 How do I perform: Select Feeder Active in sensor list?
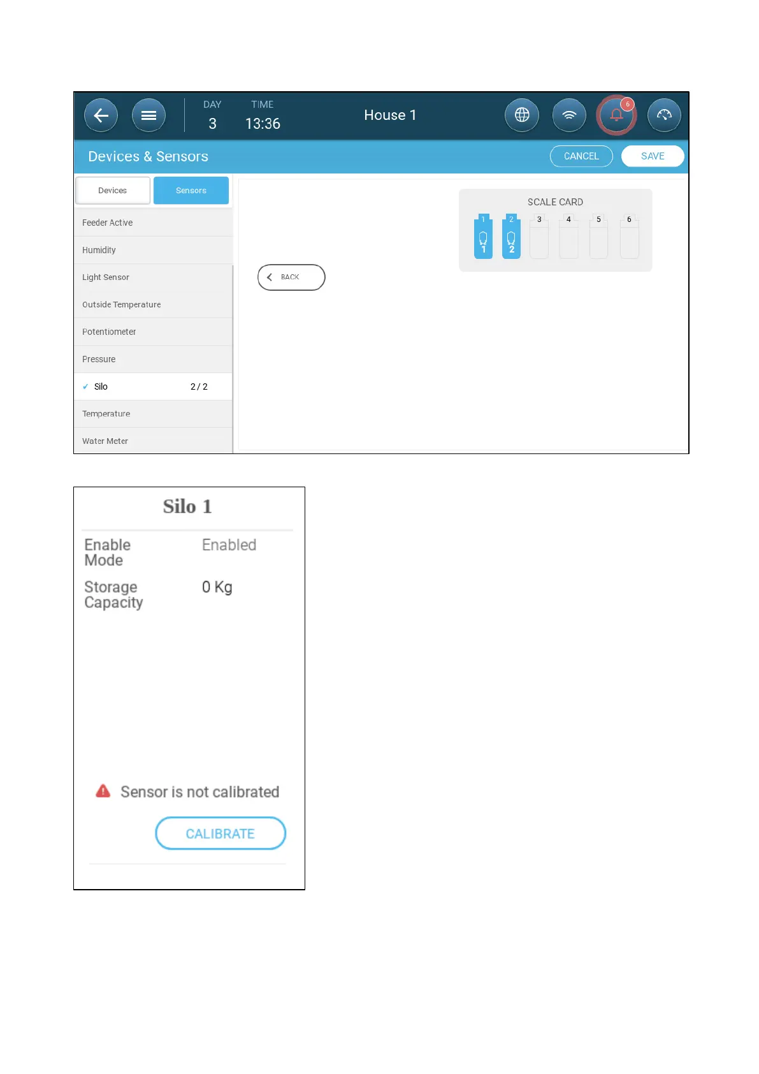[153, 223]
